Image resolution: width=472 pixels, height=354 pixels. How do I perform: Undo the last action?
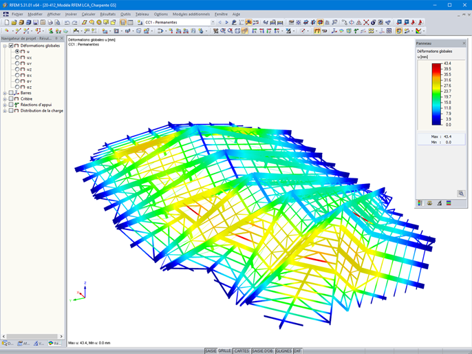tap(67, 22)
